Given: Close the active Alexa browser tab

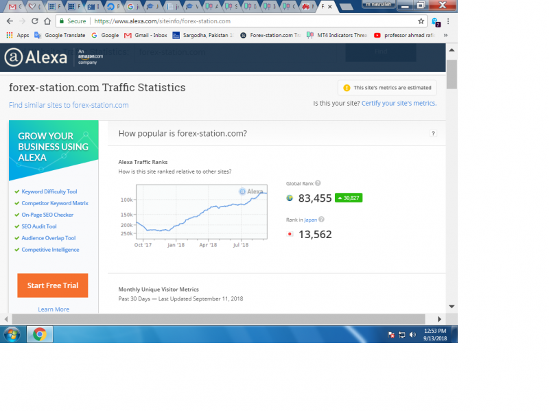Looking at the screenshot, I should point(330,7).
